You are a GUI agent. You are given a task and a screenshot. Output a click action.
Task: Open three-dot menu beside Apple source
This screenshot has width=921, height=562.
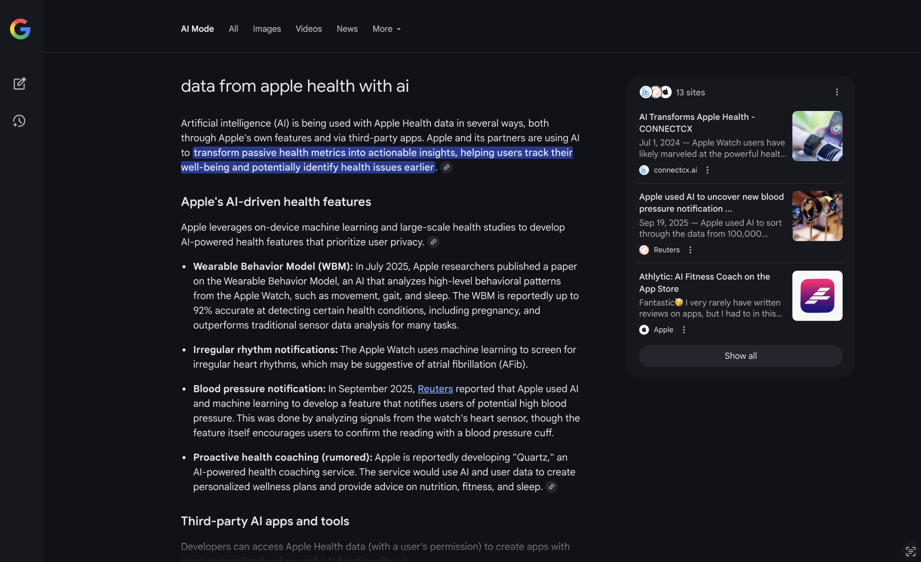[x=684, y=330]
